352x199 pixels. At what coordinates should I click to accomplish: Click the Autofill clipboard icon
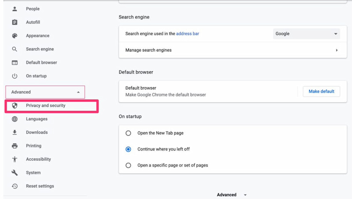pos(15,22)
